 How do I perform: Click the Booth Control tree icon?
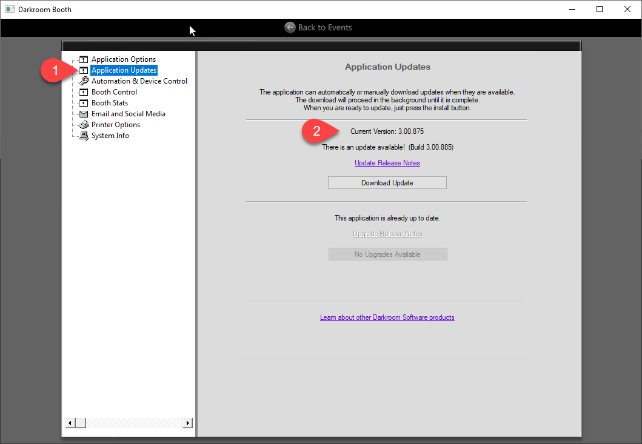coord(84,92)
